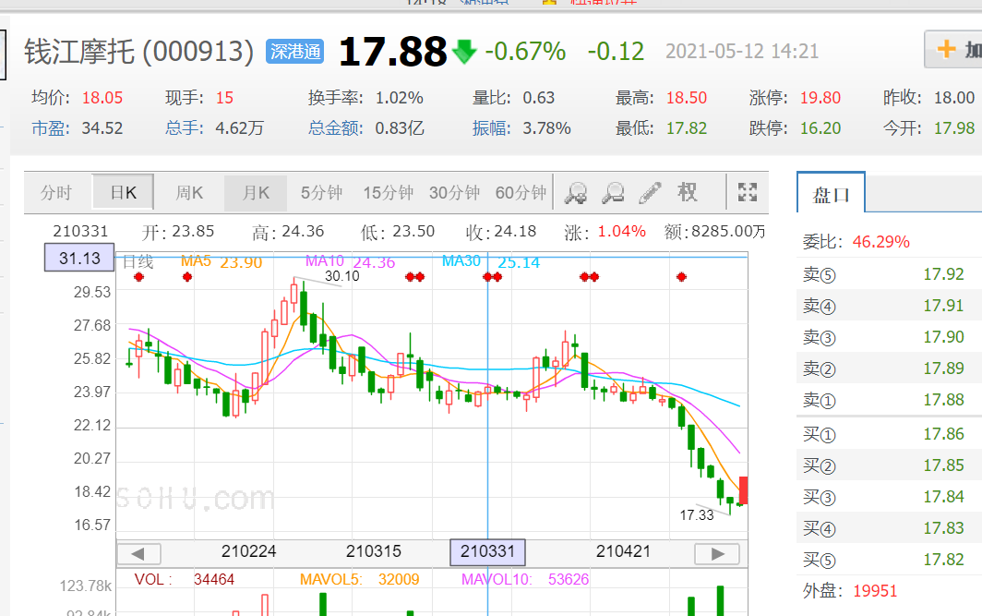The image size is (982, 616).
Task: Click the zoom-in magnifier icon
Action: (x=576, y=193)
